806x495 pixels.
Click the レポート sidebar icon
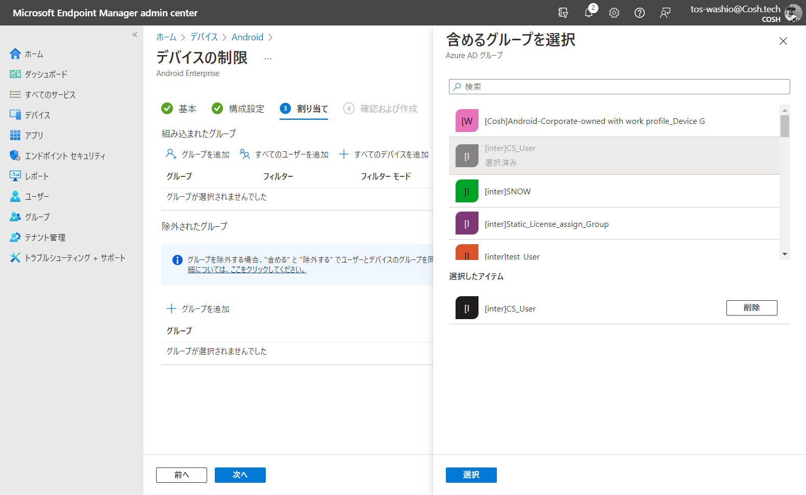click(x=15, y=176)
